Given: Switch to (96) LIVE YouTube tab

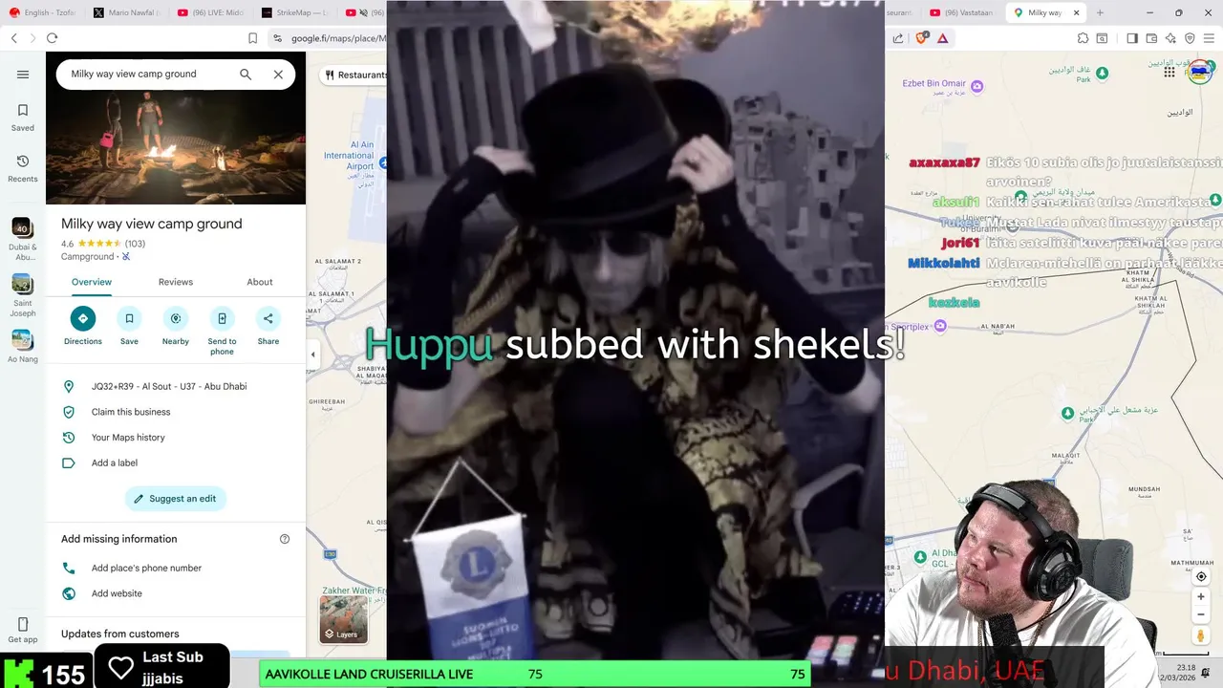Looking at the screenshot, I should pyautogui.click(x=210, y=12).
